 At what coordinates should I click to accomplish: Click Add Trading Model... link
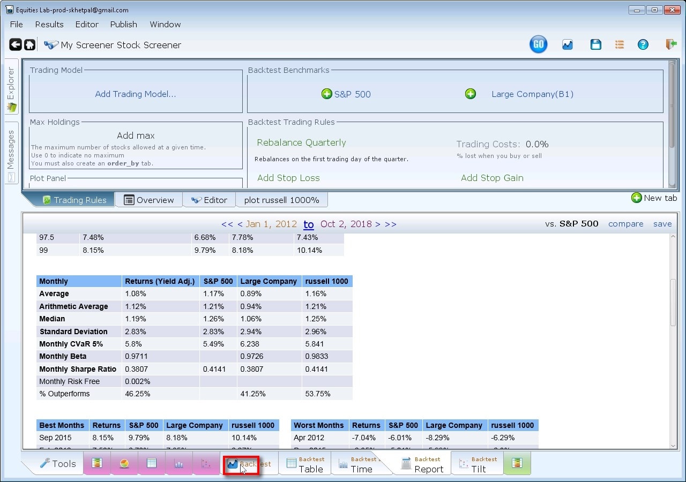tap(136, 94)
